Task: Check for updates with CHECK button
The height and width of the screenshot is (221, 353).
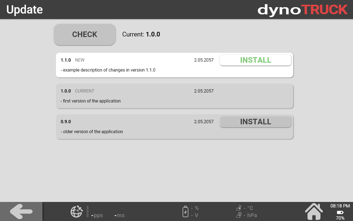Action: [x=85, y=35]
